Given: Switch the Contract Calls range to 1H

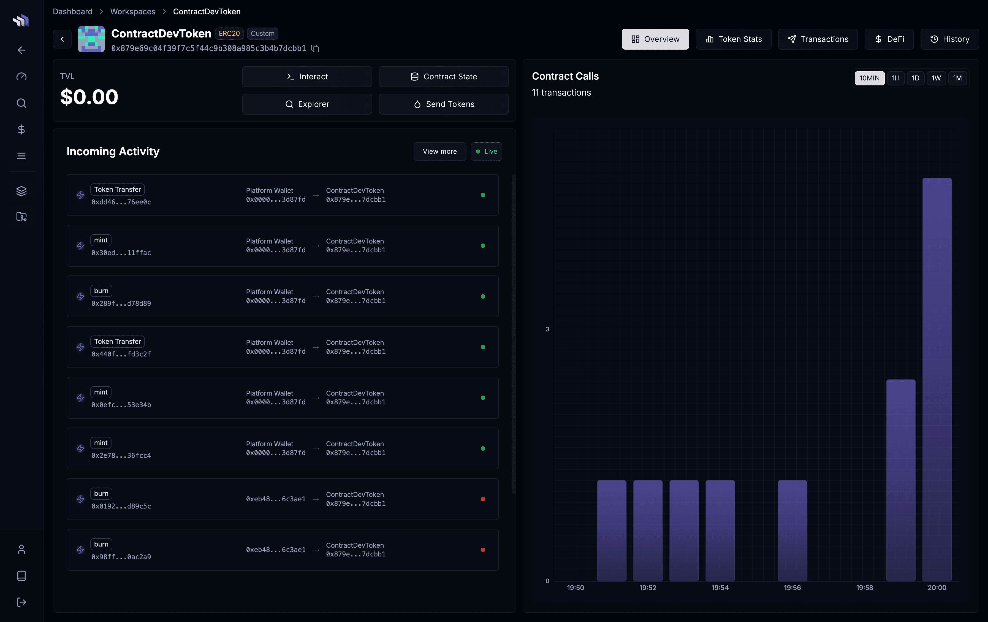Looking at the screenshot, I should (x=896, y=78).
